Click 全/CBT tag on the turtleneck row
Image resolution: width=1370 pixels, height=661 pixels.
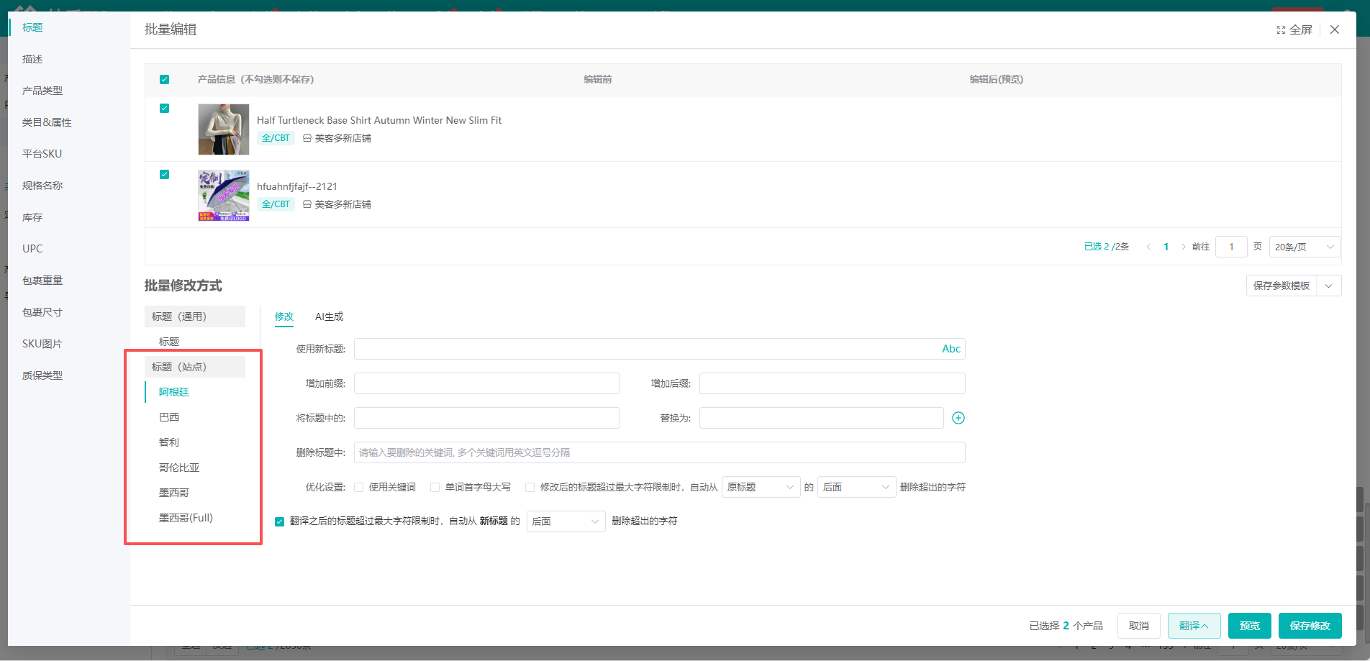(276, 138)
